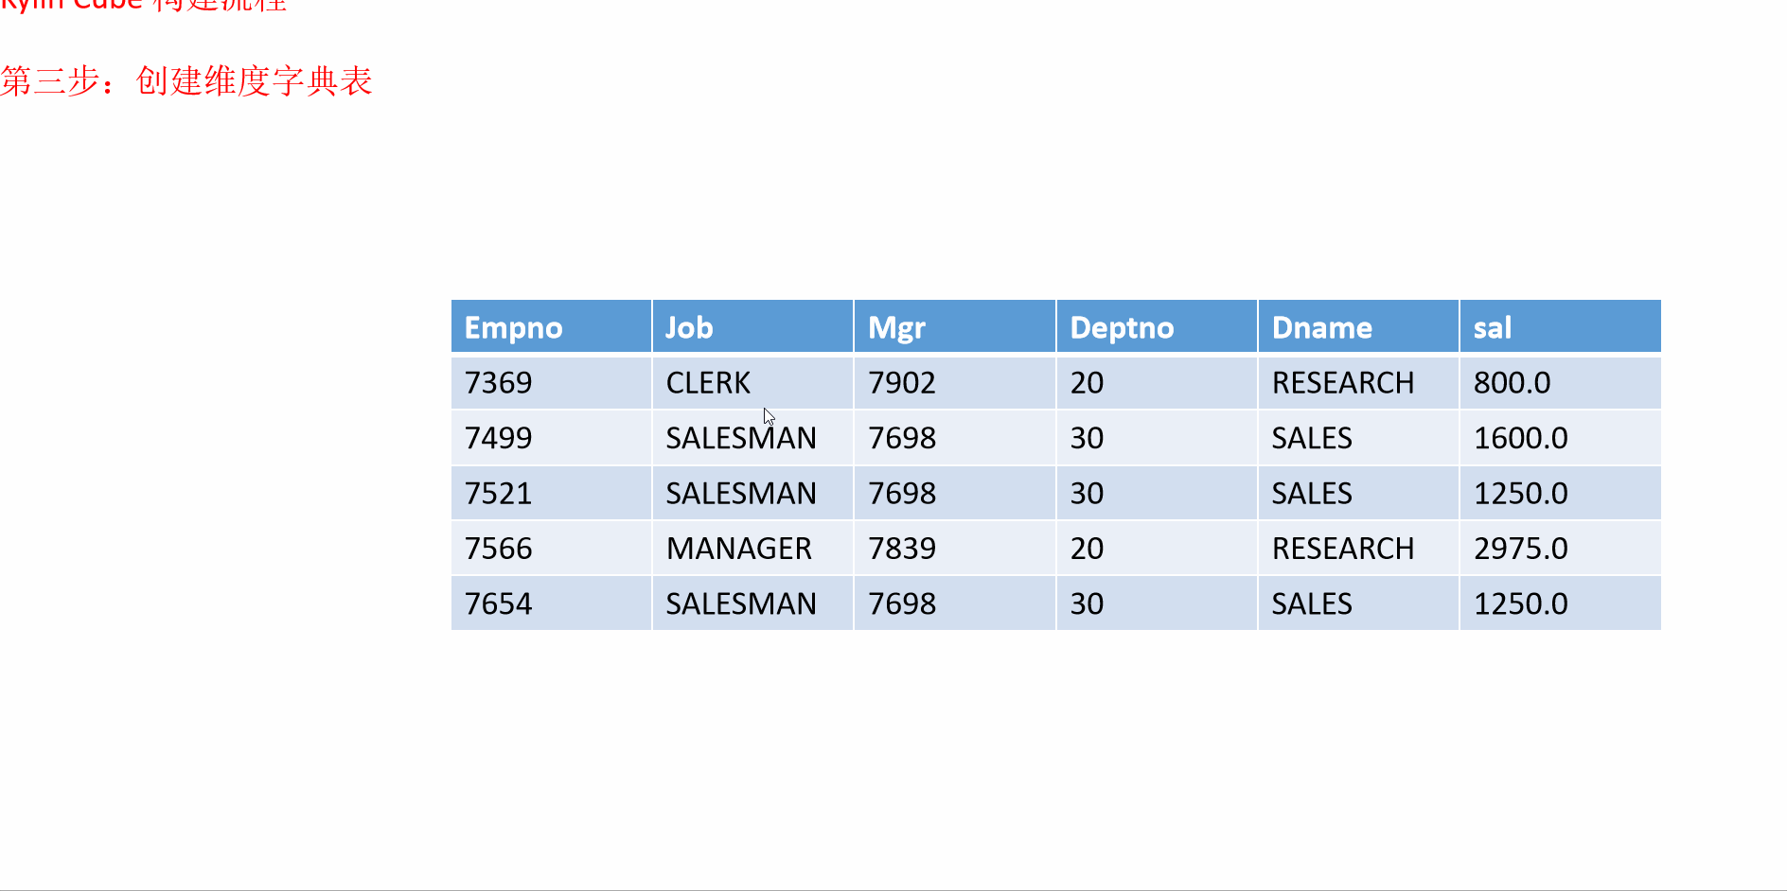Image resolution: width=1787 pixels, height=891 pixels.
Task: Click the sal column header
Action: pyautogui.click(x=1560, y=327)
